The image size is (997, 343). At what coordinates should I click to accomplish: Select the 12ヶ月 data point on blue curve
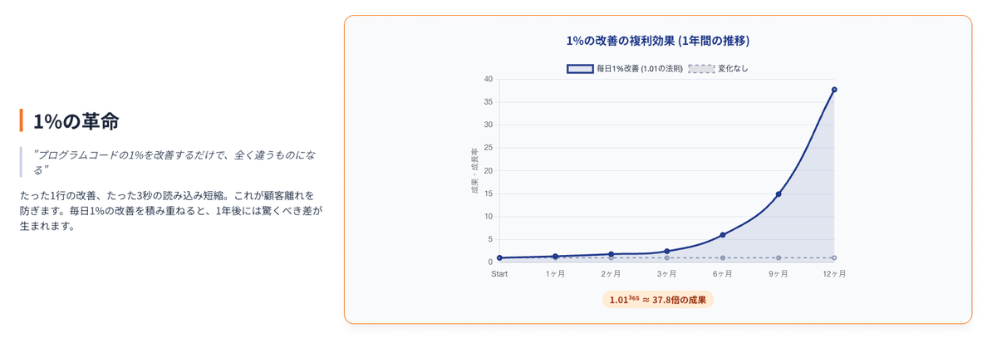[834, 90]
